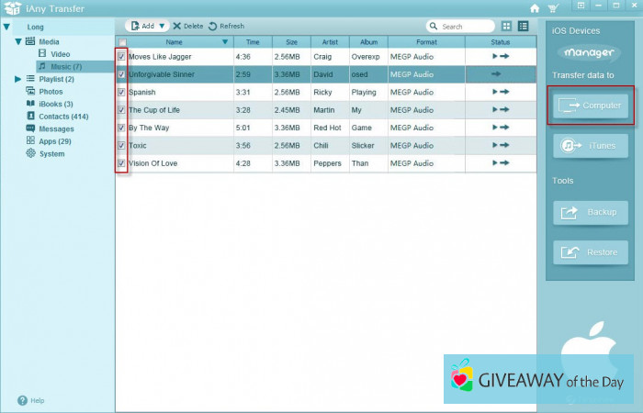Open the Add dropdown menu
The image size is (643, 413).
162,27
